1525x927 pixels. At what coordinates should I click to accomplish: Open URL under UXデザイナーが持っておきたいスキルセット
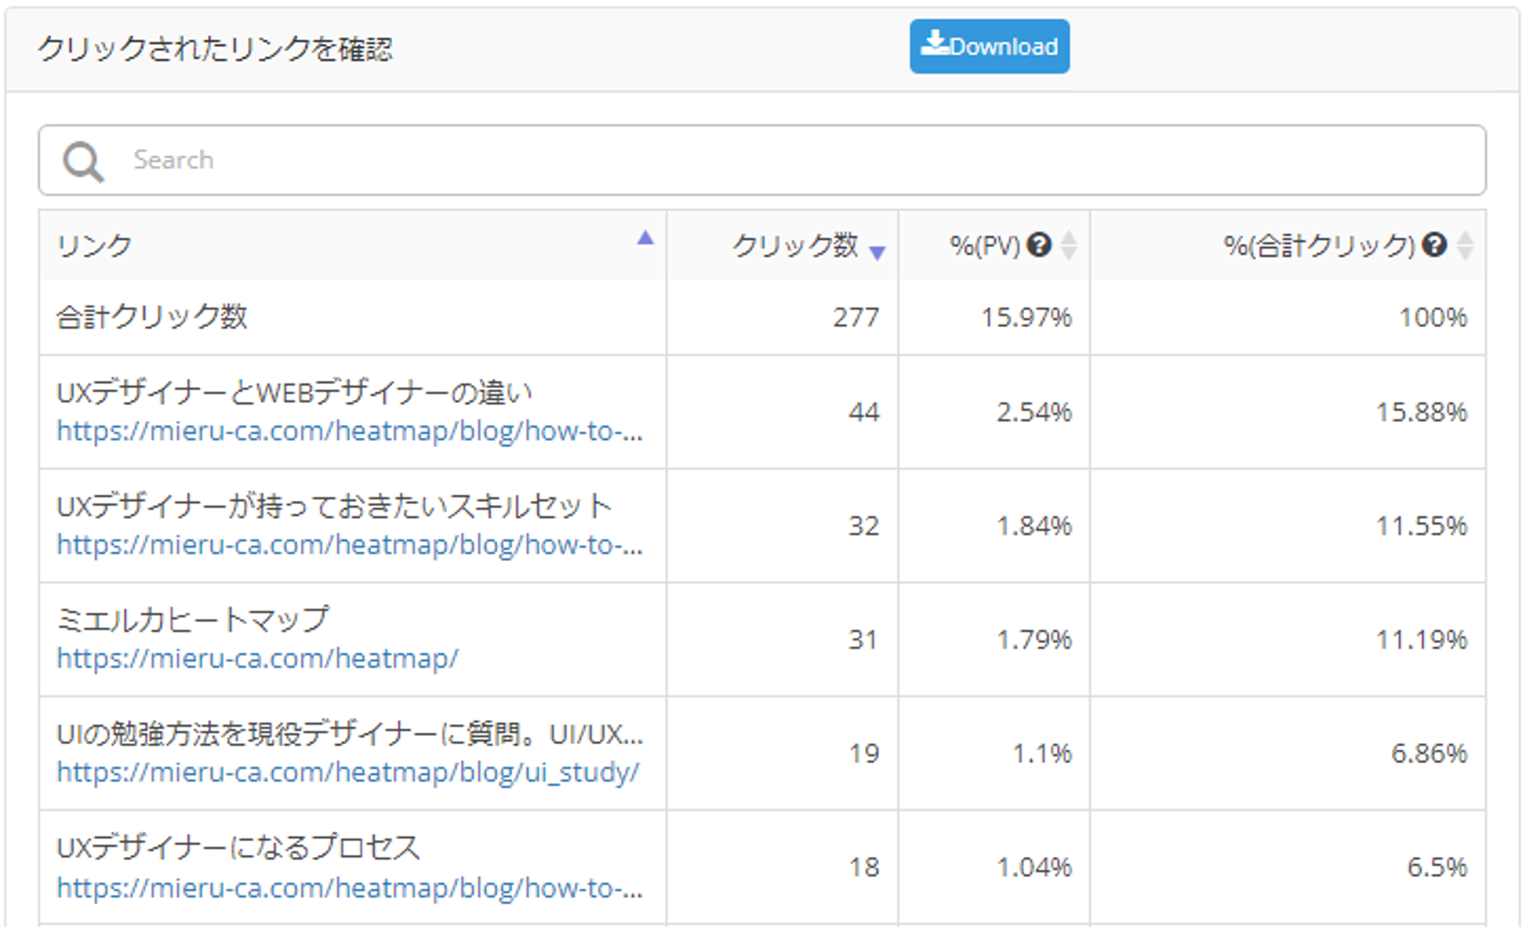tap(350, 545)
